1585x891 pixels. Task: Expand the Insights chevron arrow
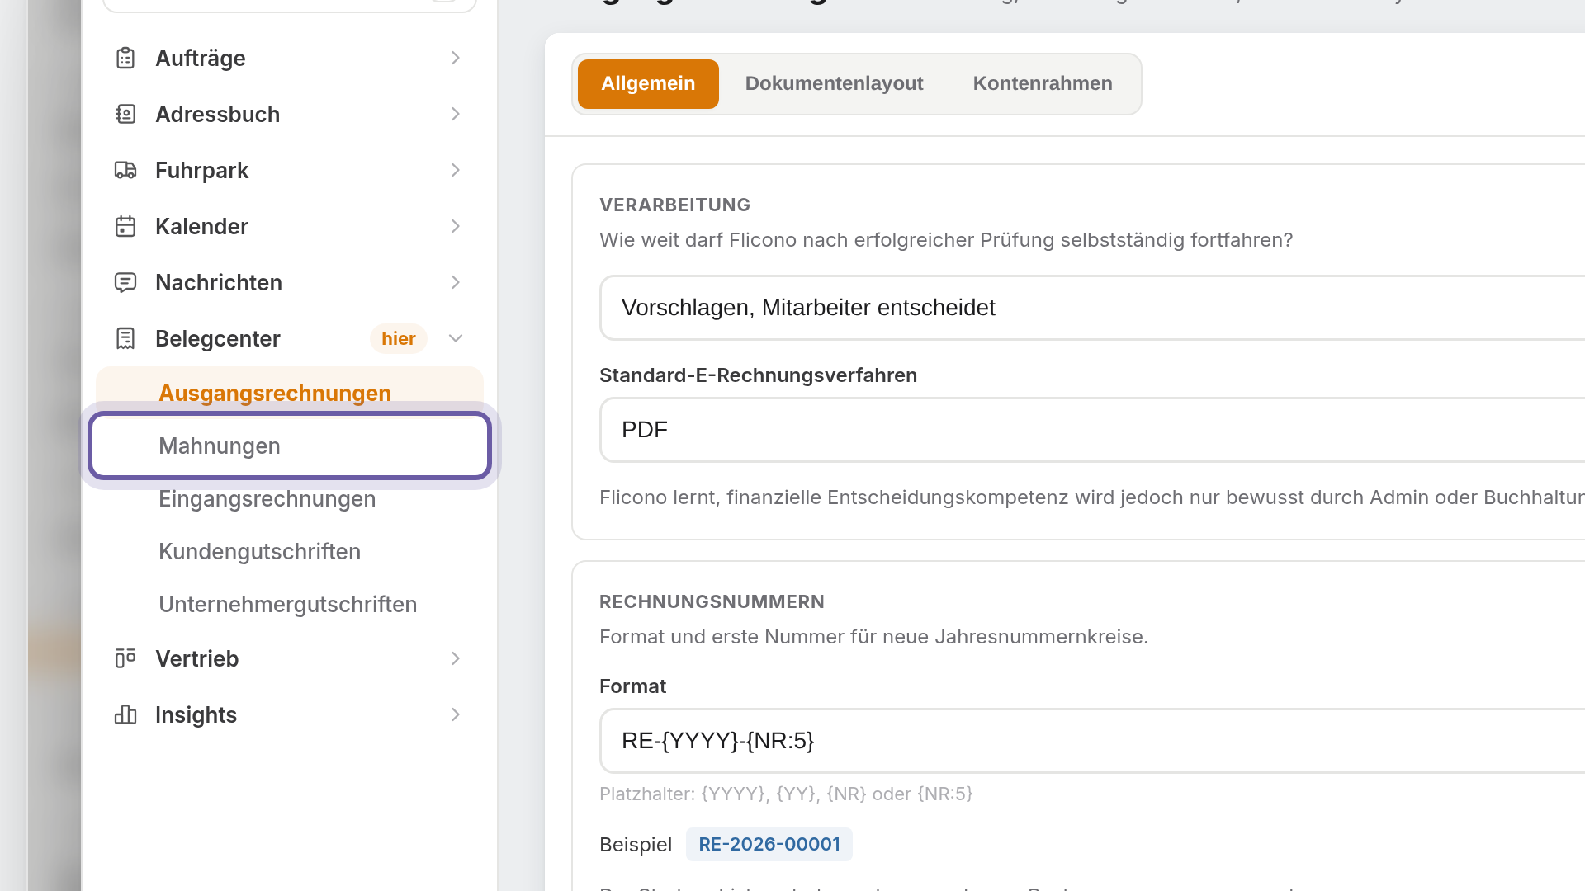(x=456, y=714)
